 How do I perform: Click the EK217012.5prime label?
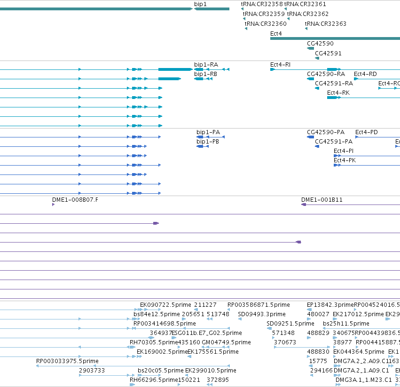tap(358, 314)
